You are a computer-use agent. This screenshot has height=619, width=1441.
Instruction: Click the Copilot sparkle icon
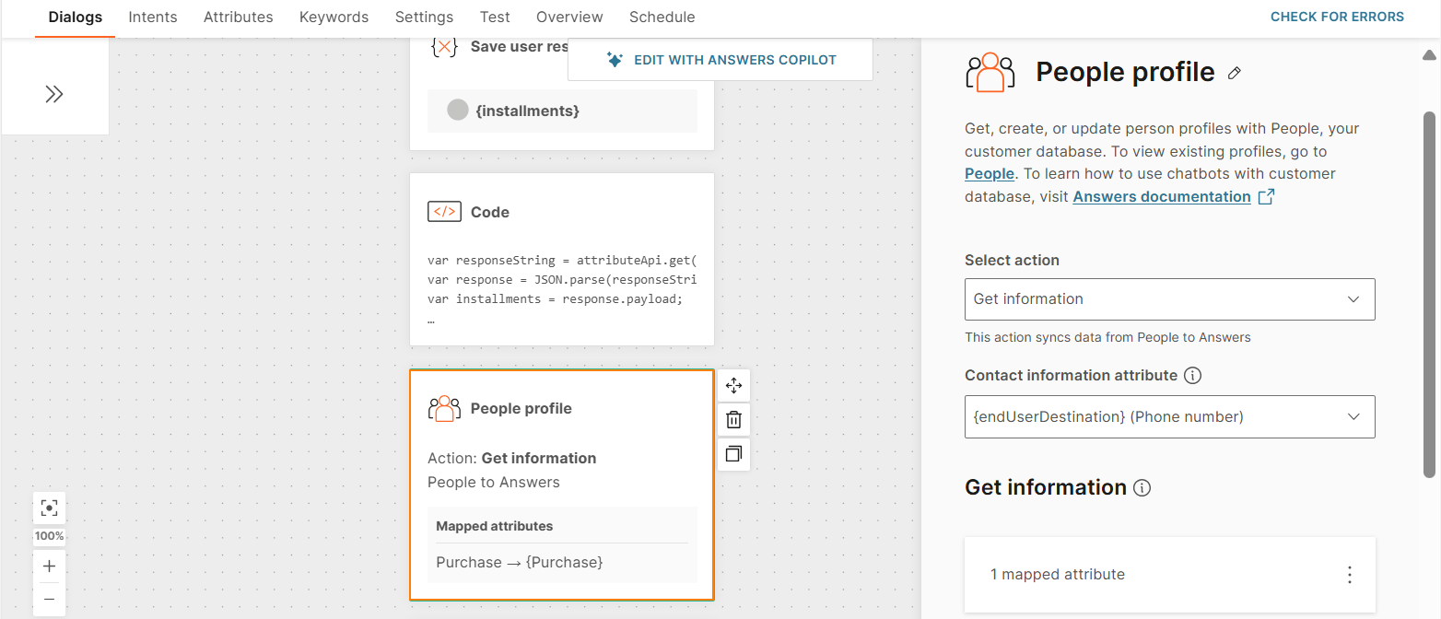tap(615, 60)
